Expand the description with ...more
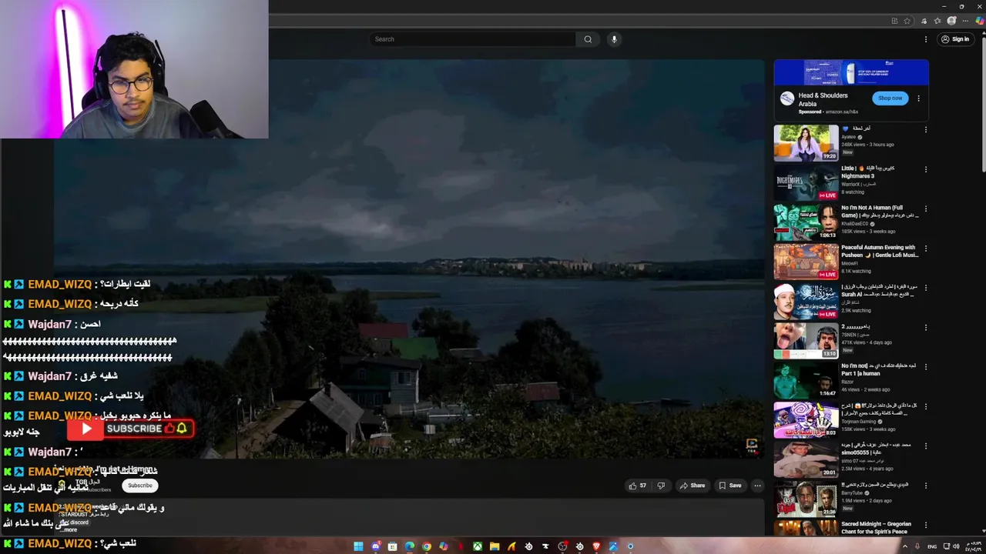 click(69, 530)
